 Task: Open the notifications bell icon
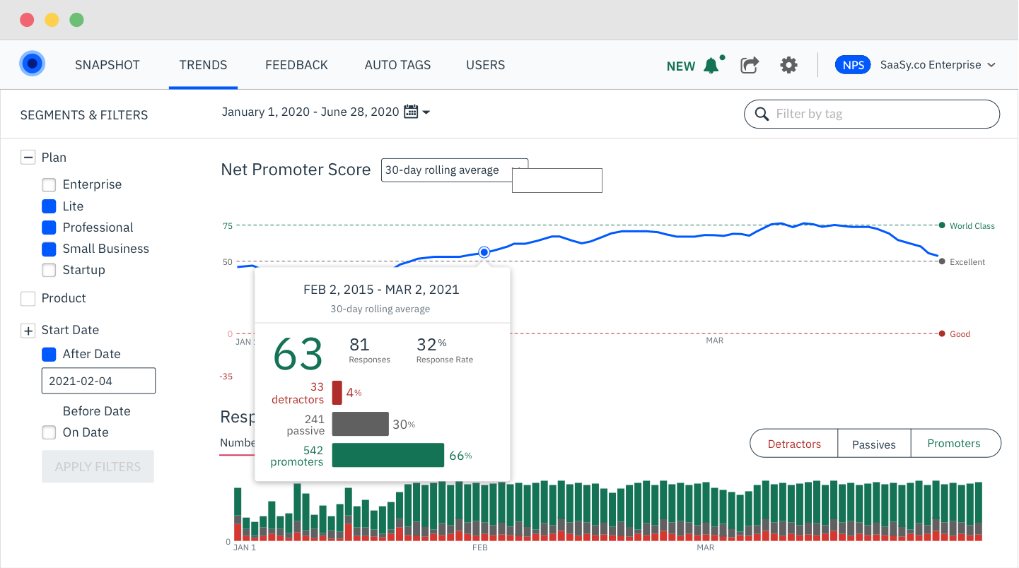tap(711, 66)
